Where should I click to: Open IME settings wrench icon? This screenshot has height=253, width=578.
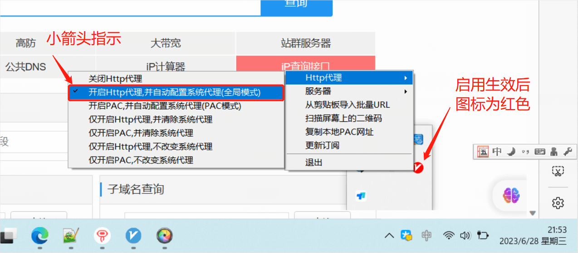[x=568, y=152]
